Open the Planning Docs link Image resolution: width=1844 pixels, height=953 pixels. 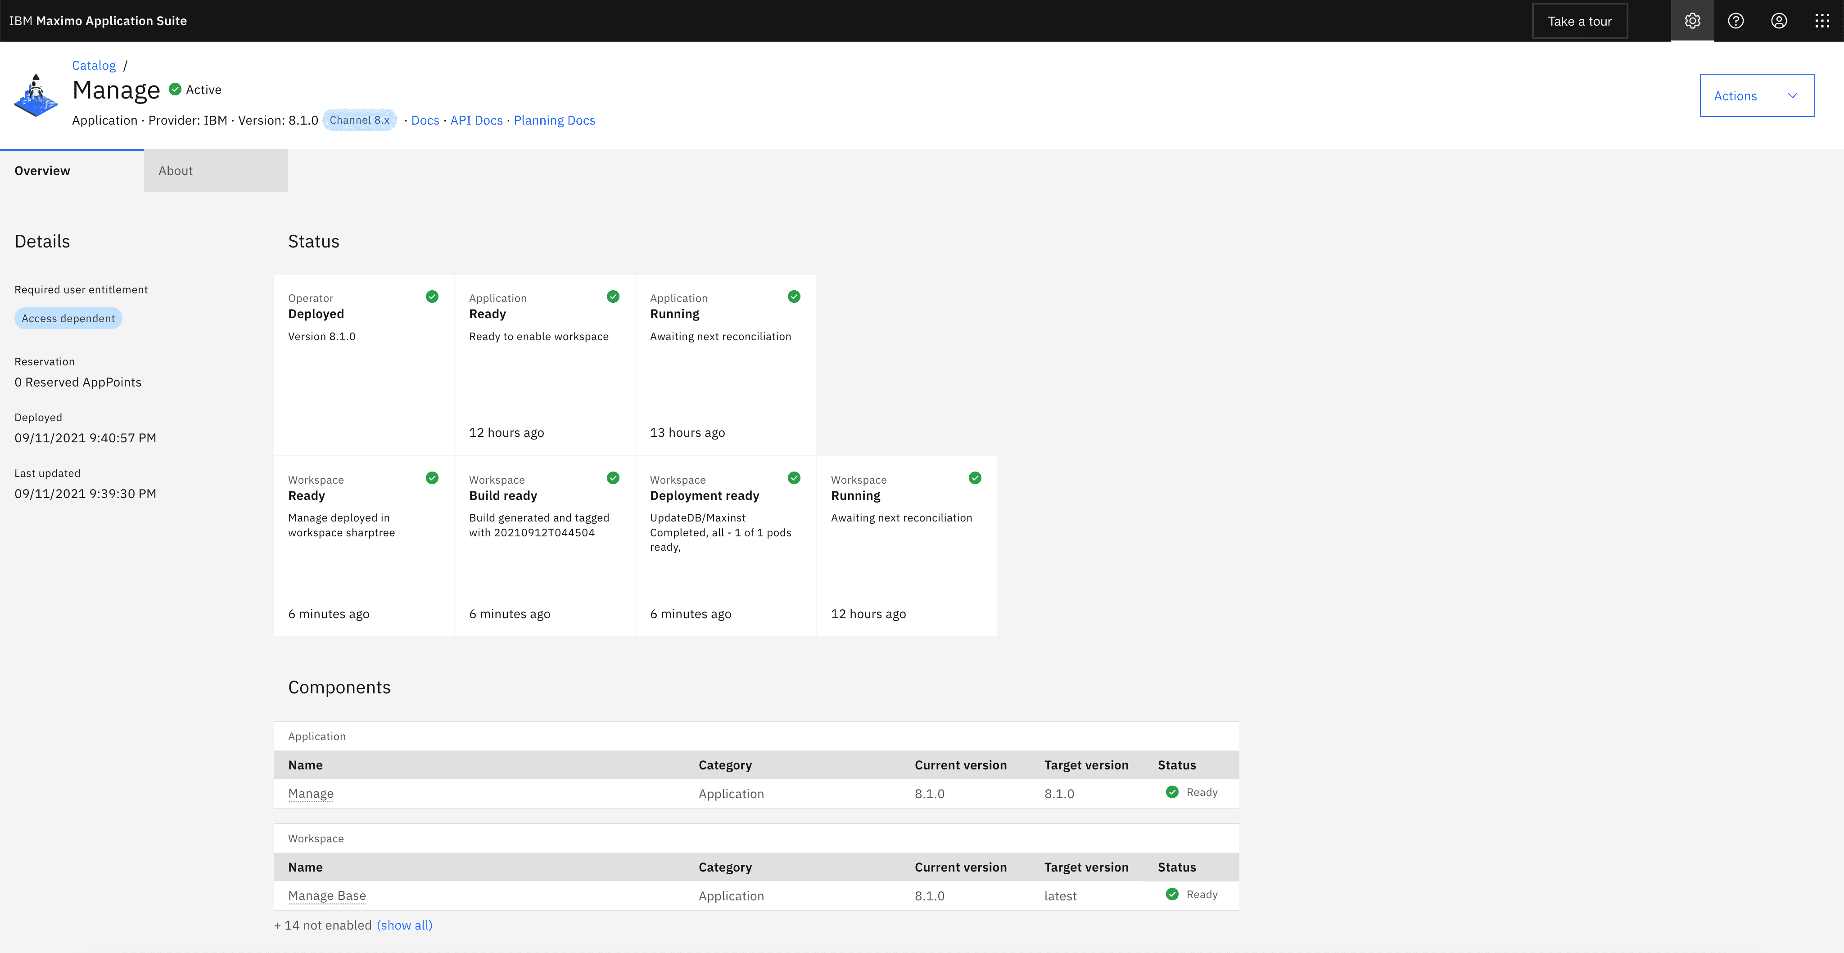[x=554, y=120]
